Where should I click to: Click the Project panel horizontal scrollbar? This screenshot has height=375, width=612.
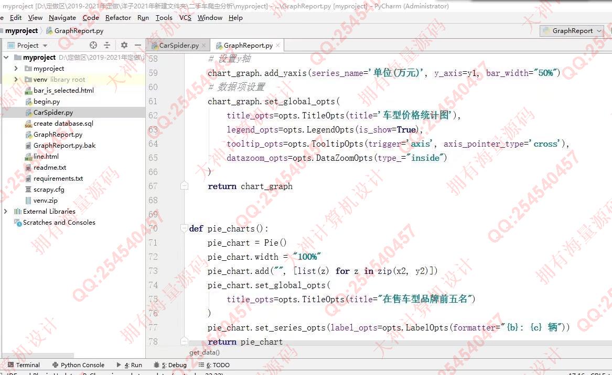38,356
